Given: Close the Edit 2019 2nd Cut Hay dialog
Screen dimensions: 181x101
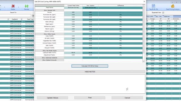Looking at the screenshot, I should pyautogui.click(x=144, y=1).
